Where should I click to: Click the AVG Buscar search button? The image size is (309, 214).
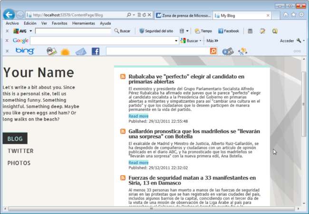coord(122,31)
